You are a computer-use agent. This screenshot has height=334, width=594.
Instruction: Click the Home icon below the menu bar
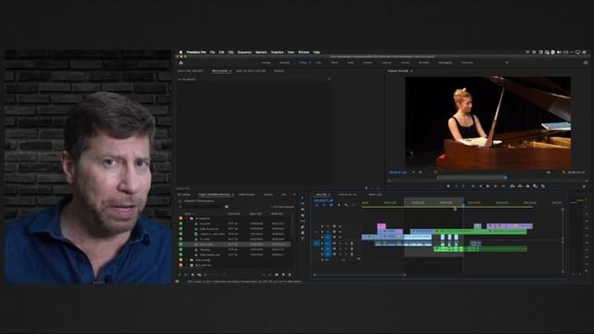(181, 62)
